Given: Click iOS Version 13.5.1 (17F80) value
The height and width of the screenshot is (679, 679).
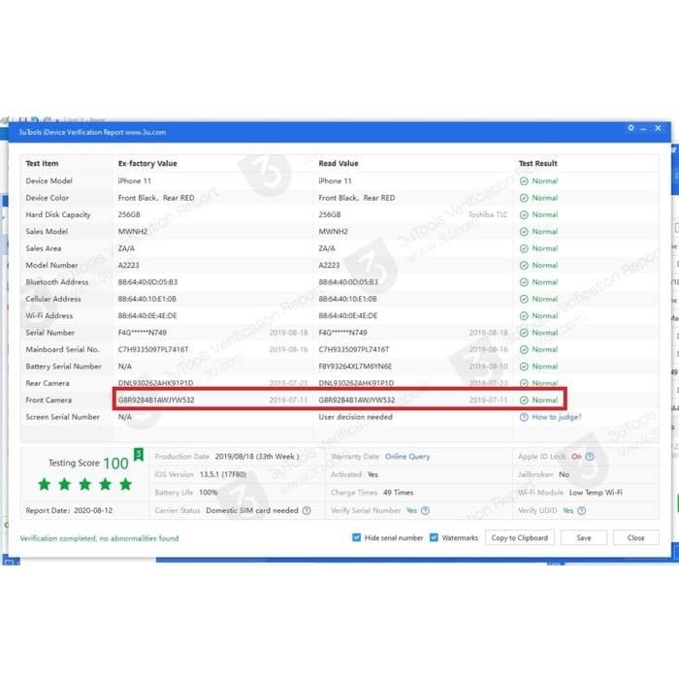Looking at the screenshot, I should tap(222, 474).
